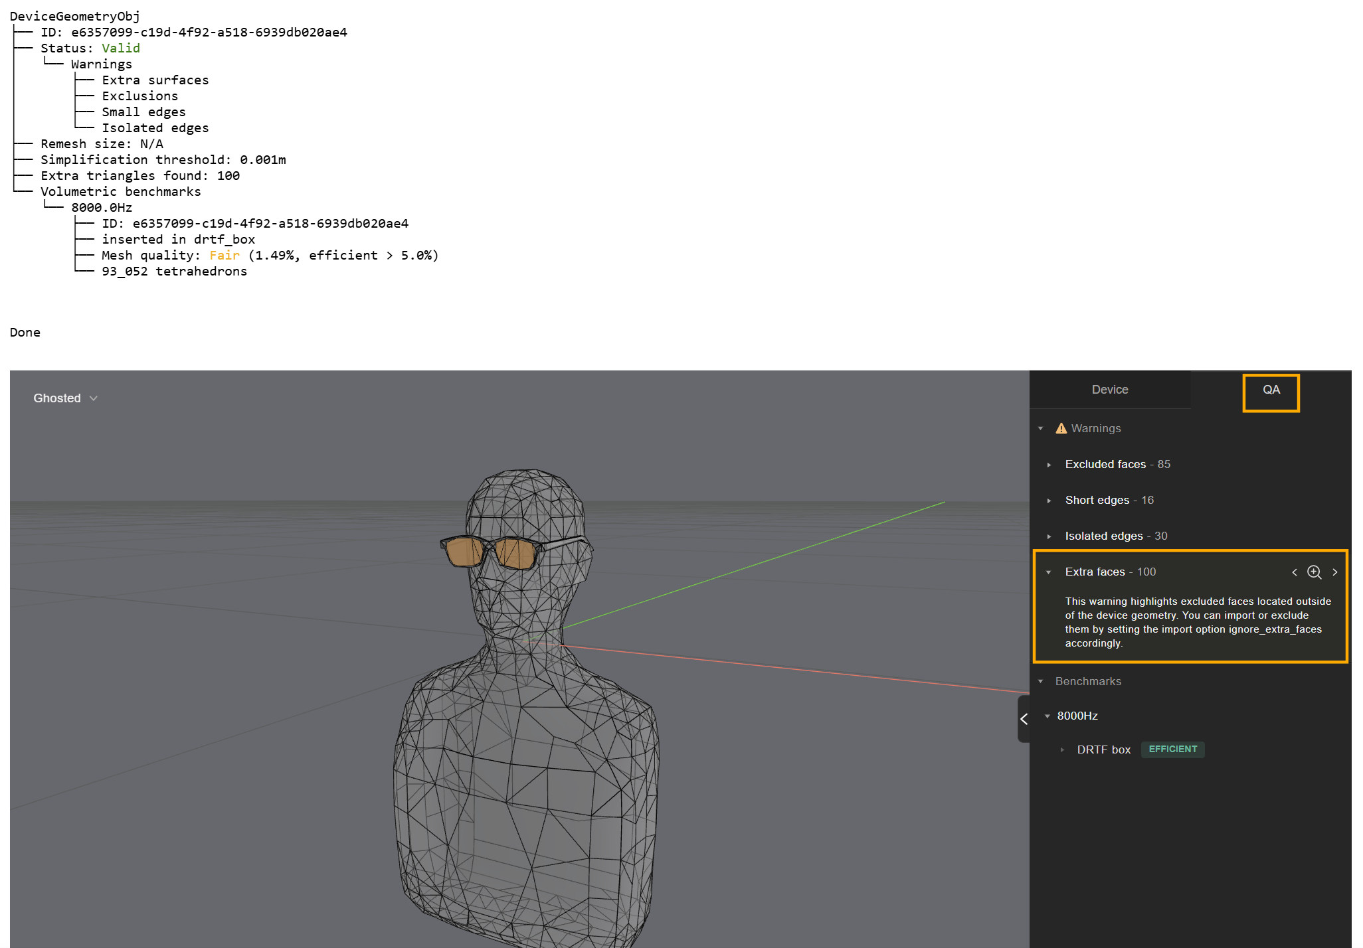1363x948 pixels.
Task: Expand the Excluded faces warning
Action: [x=1049, y=465]
